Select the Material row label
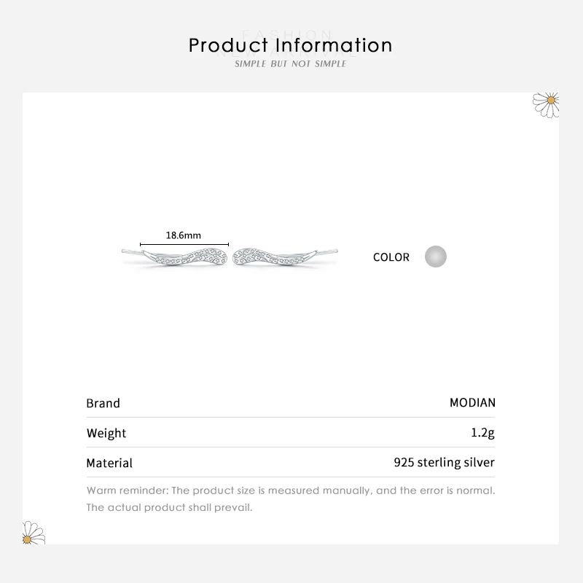 [109, 463]
